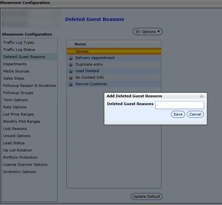The image size is (222, 205).
Task: Select the Duplicate entry row
Action: pyautogui.click(x=89, y=64)
